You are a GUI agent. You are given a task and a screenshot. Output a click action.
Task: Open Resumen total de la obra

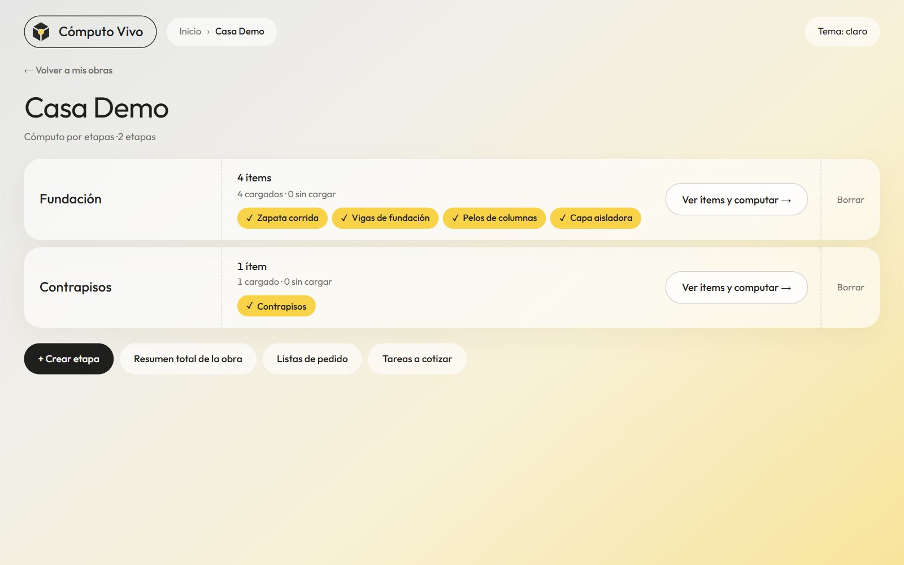(x=188, y=359)
